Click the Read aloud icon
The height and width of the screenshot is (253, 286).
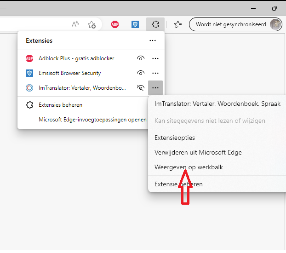[75, 24]
